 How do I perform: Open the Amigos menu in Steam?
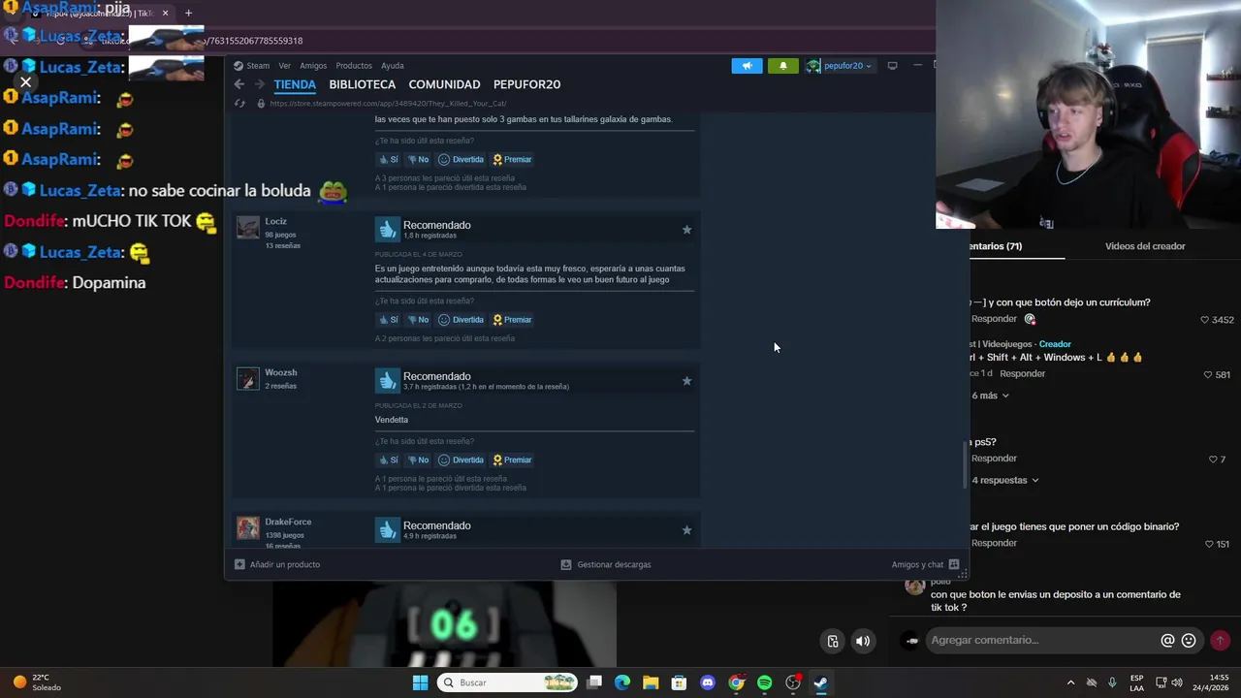[313, 66]
